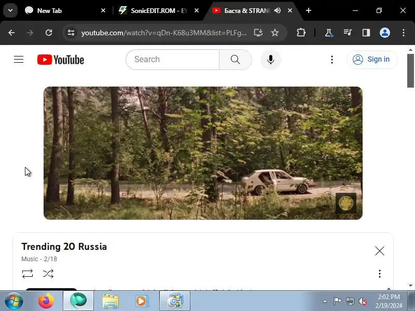Viewport: 415px width, 311px height.
Task: Select the youtube.com URL in address bar
Action: pos(164,33)
